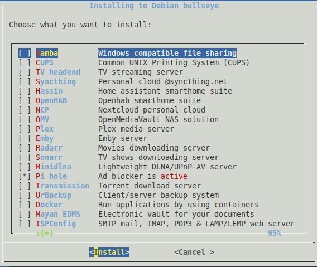Viewport: 317px width, 267px height.
Task: Click 'Plex media server' description
Action: [x=136, y=129]
